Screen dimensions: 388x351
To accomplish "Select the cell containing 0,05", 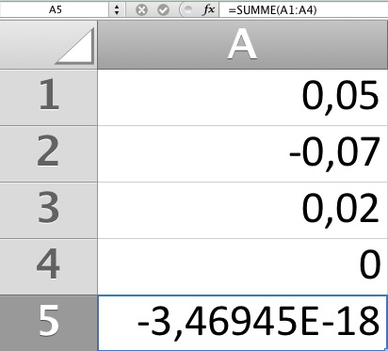I will click(243, 97).
